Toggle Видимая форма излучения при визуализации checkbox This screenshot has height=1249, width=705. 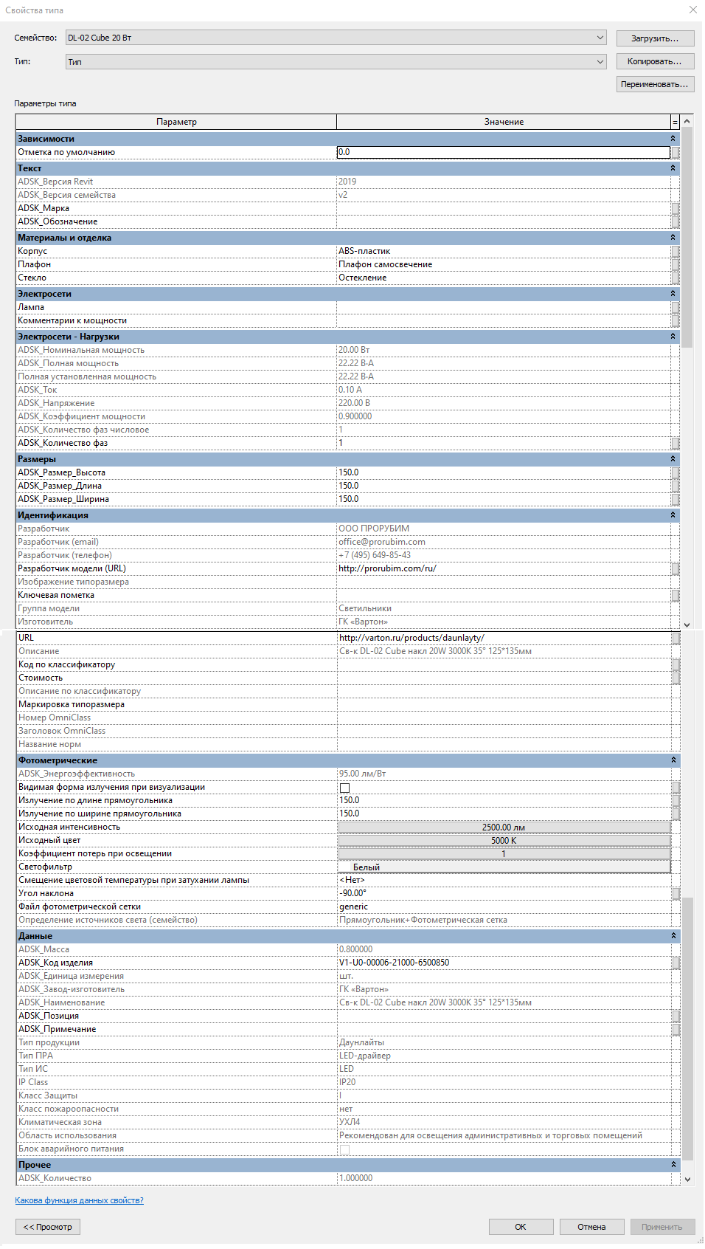tap(344, 788)
